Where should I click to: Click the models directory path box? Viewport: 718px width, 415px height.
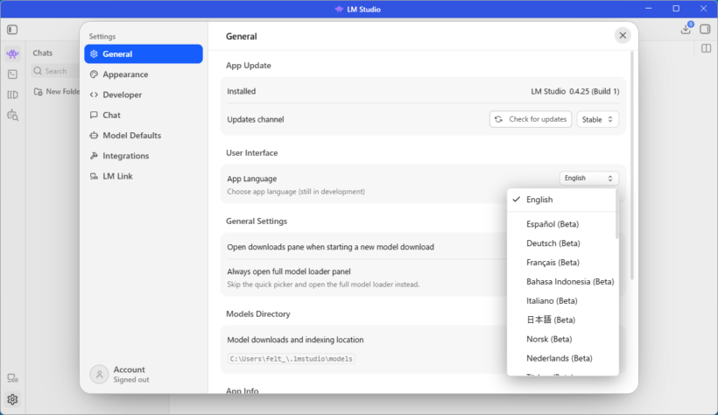292,359
